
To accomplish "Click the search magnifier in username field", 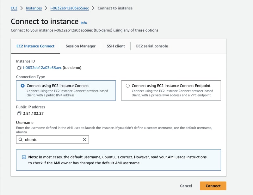I will coord(21,139).
